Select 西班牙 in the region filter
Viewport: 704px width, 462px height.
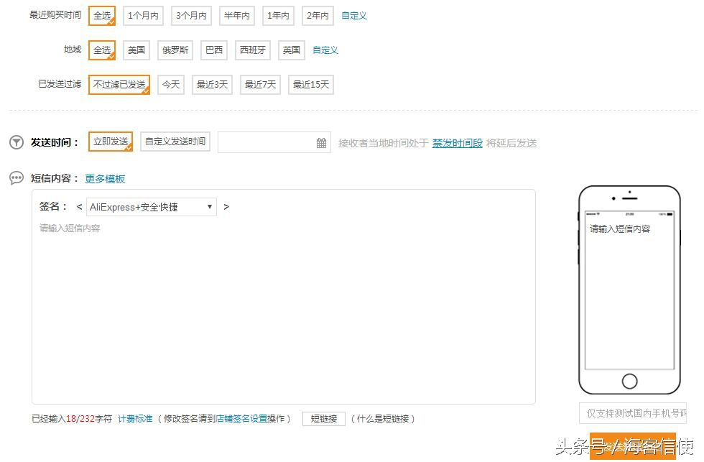251,50
